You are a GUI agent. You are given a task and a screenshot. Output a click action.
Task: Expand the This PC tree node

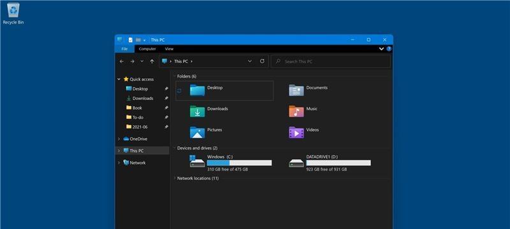tap(119, 151)
